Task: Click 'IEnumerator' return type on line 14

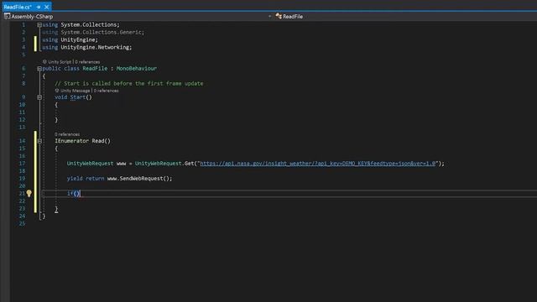Action: pos(71,141)
